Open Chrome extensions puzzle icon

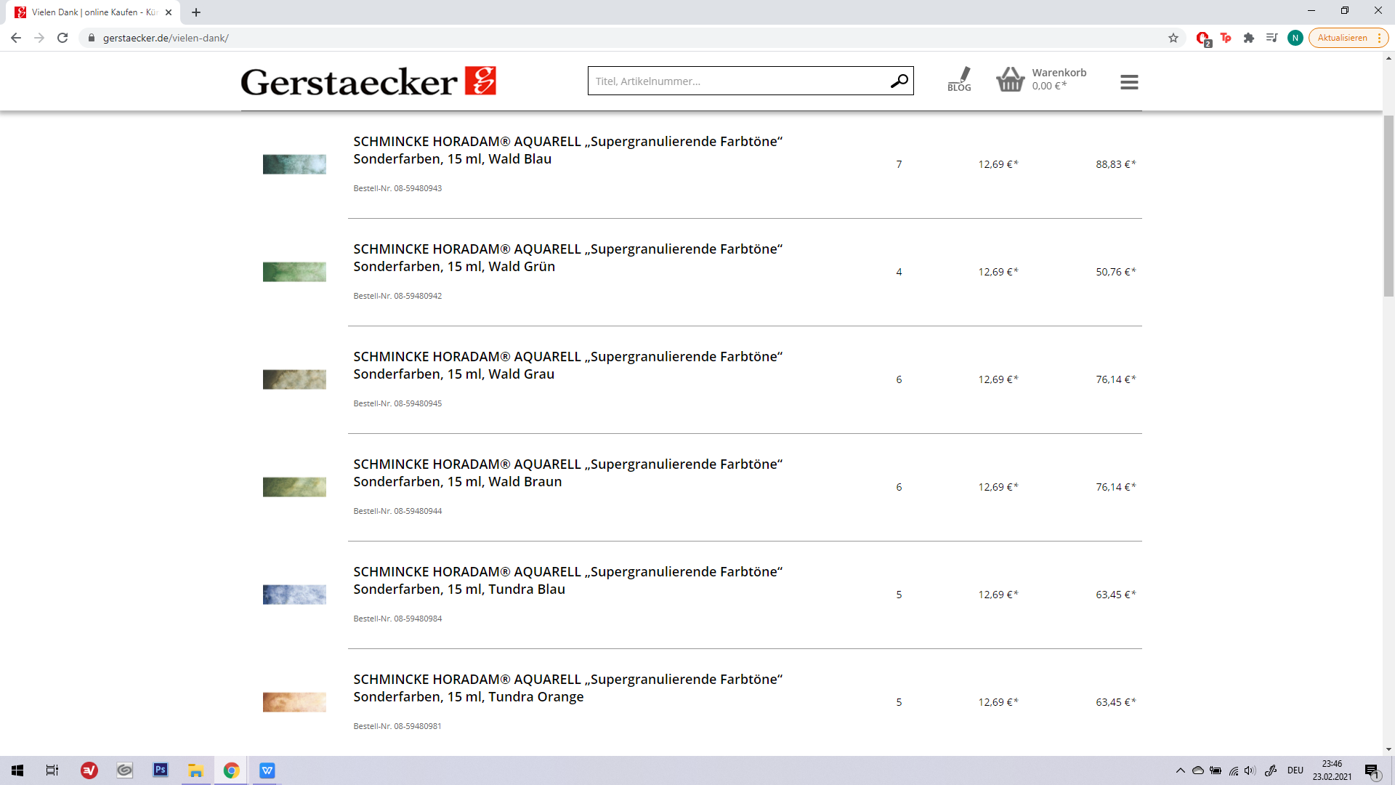point(1249,38)
